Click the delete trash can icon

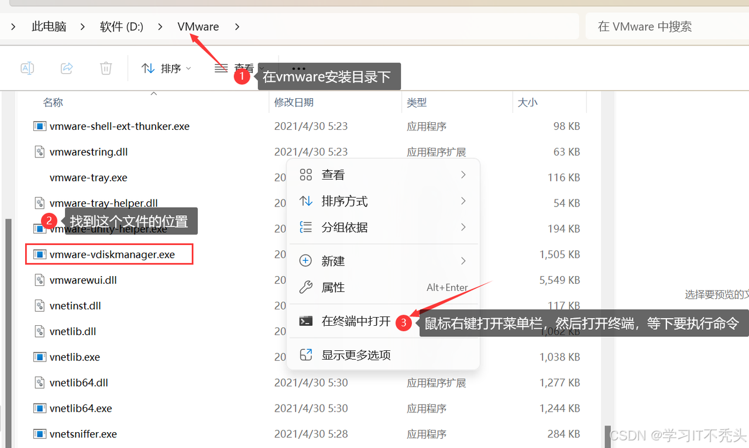tap(106, 68)
